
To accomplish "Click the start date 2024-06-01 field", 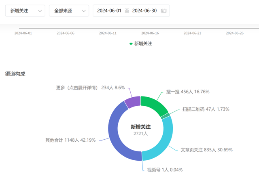I will coord(109,11).
